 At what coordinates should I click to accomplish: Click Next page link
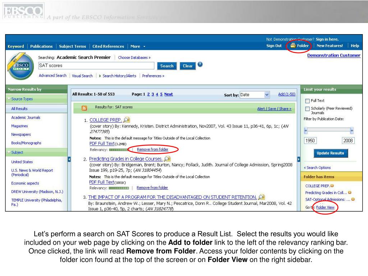[x=169, y=94]
